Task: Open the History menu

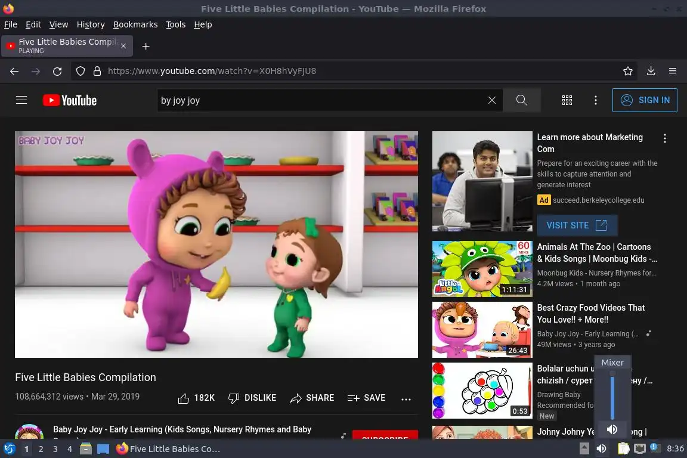Action: point(91,24)
